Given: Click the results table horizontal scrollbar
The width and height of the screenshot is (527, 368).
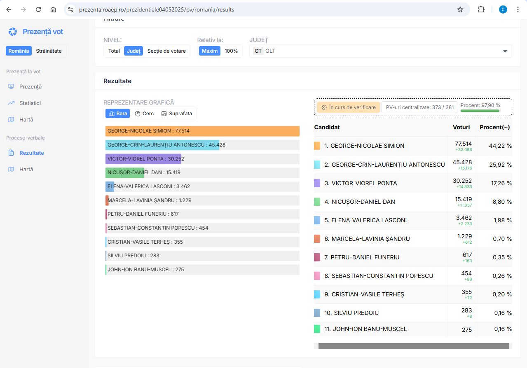Looking at the screenshot, I should point(414,346).
